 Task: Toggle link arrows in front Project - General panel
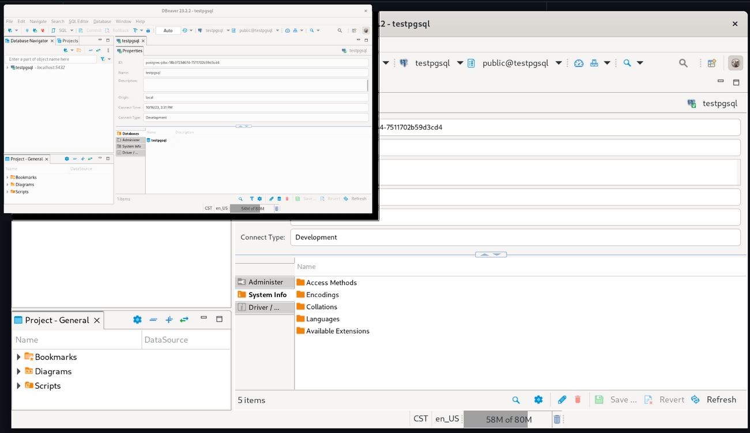coord(91,158)
